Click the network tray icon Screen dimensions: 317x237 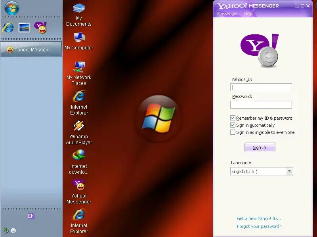click(x=6, y=230)
